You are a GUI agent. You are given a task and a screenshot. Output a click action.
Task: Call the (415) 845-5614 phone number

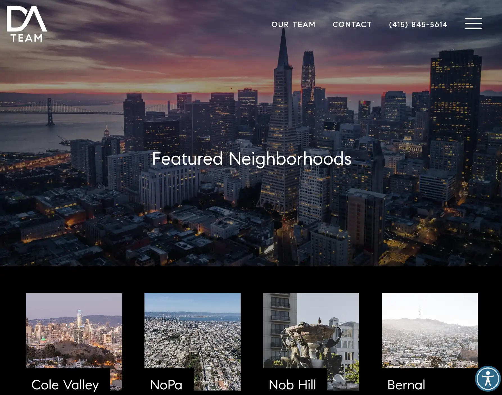tap(418, 24)
